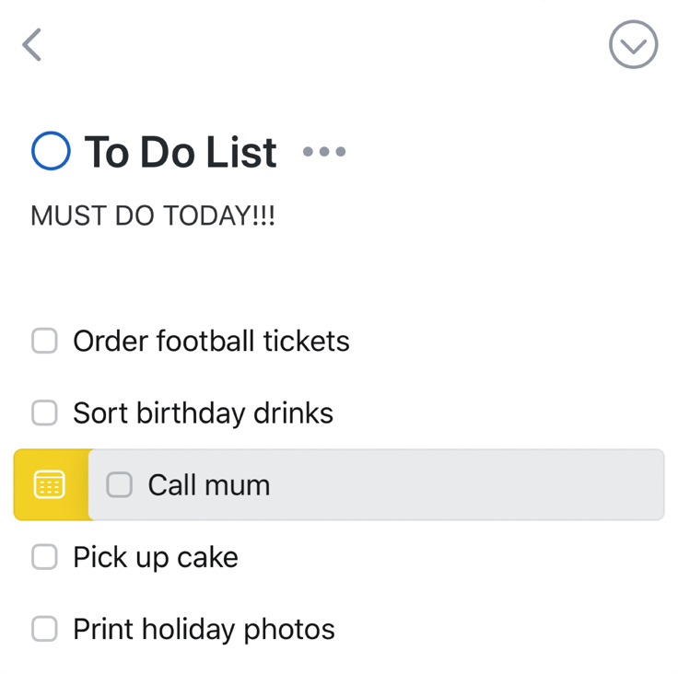
Task: Tick the Call mum checkbox
Action: click(120, 484)
